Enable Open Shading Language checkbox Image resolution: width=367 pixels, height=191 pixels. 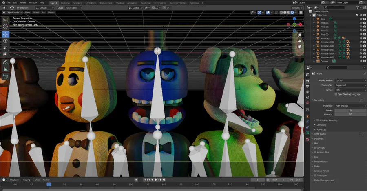[x=336, y=94]
